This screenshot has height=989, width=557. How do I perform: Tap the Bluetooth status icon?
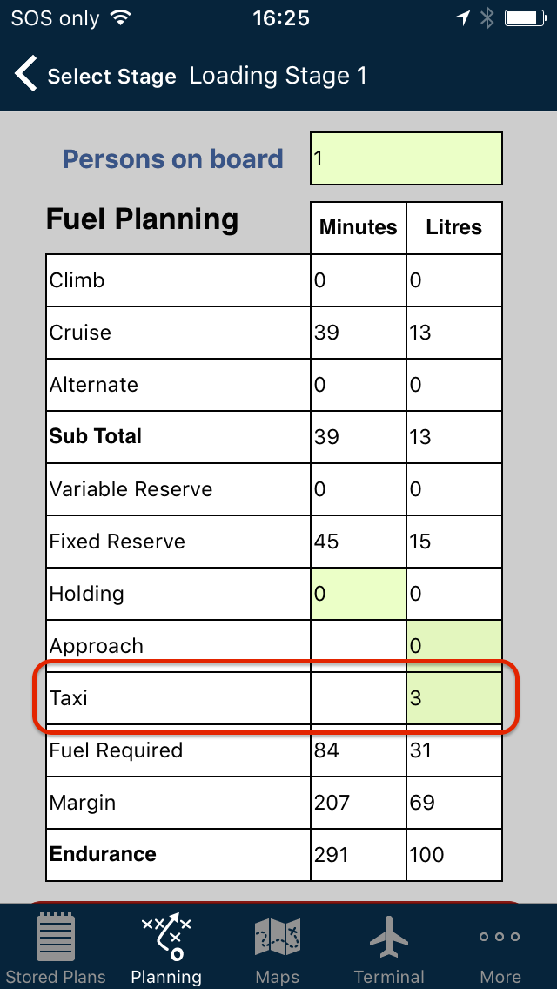coord(487,19)
